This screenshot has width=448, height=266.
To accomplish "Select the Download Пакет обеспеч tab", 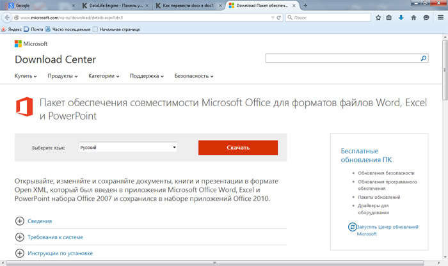I will (x=262, y=5).
